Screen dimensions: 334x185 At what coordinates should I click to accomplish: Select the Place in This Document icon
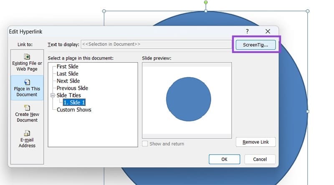tap(27, 82)
